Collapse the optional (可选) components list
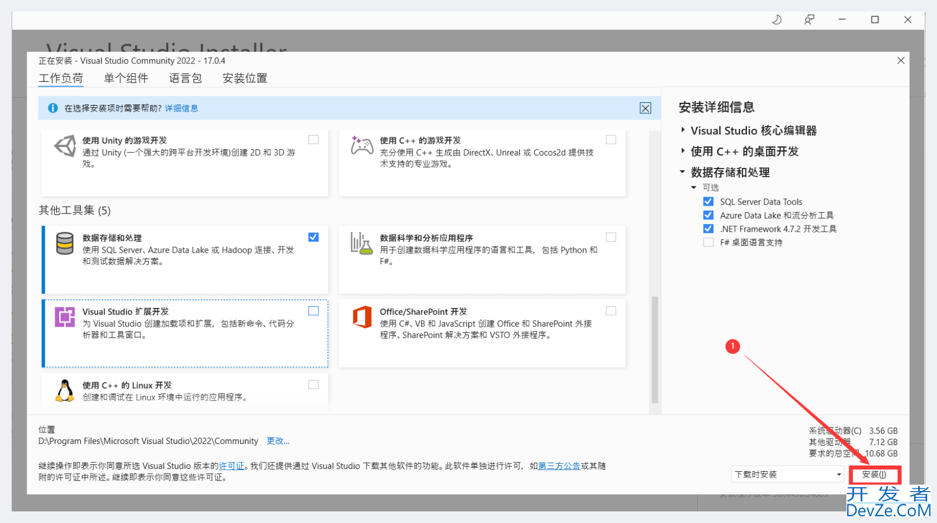Viewport: 937px width, 523px height. click(x=694, y=187)
